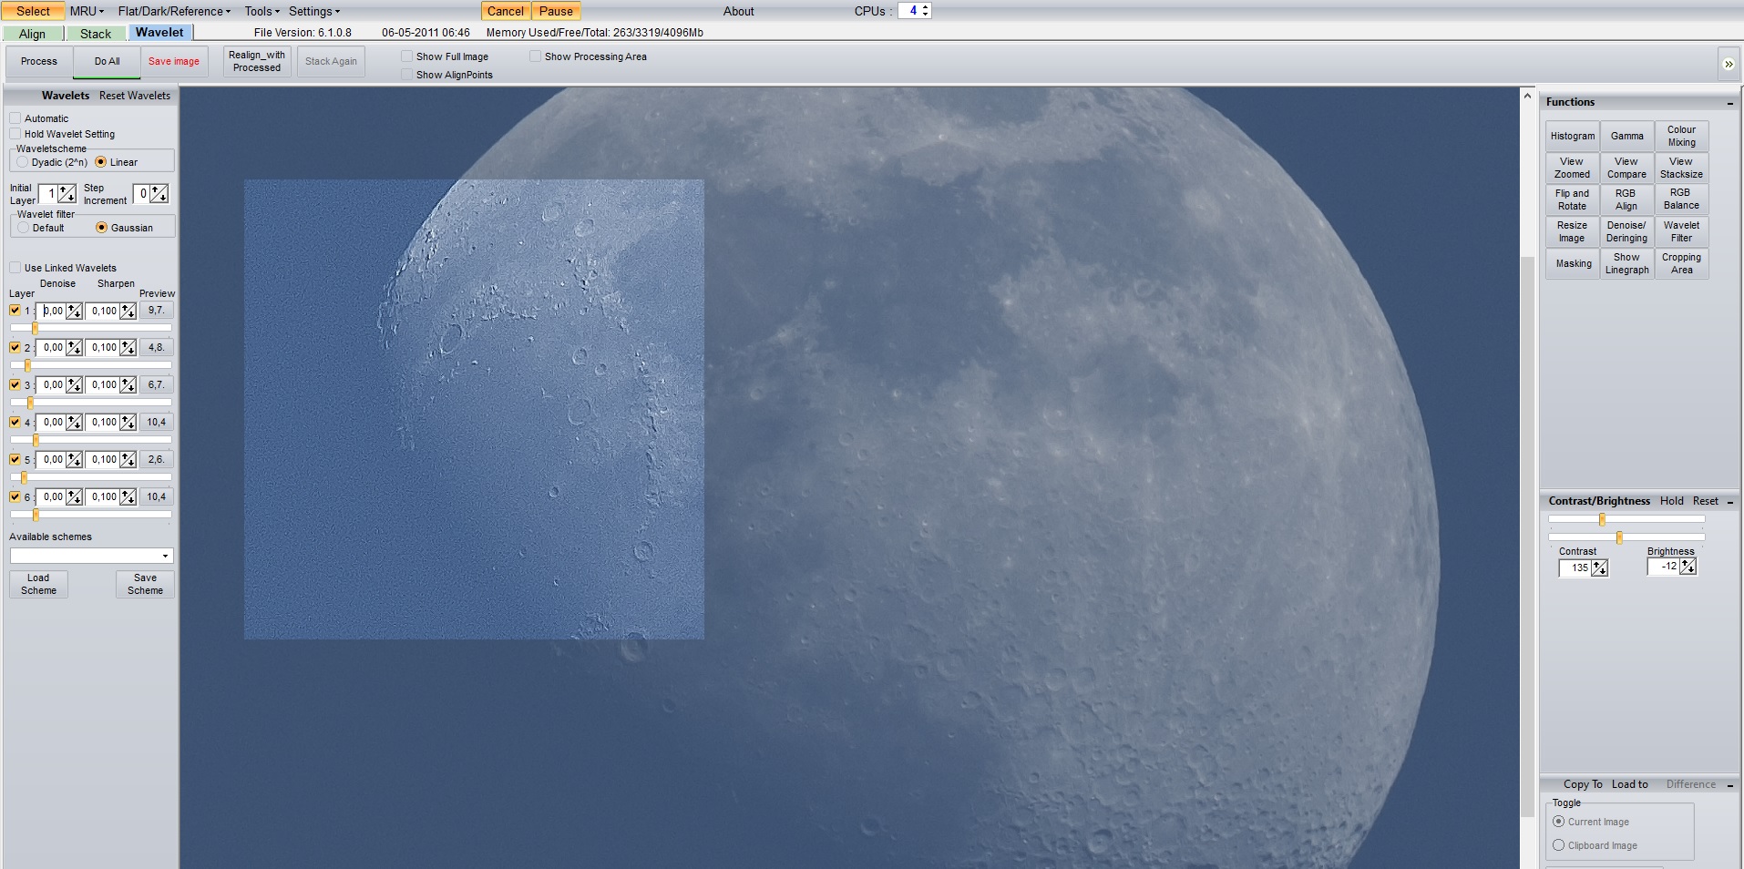1744x869 pixels.
Task: Open the MRU menu
Action: [87, 11]
